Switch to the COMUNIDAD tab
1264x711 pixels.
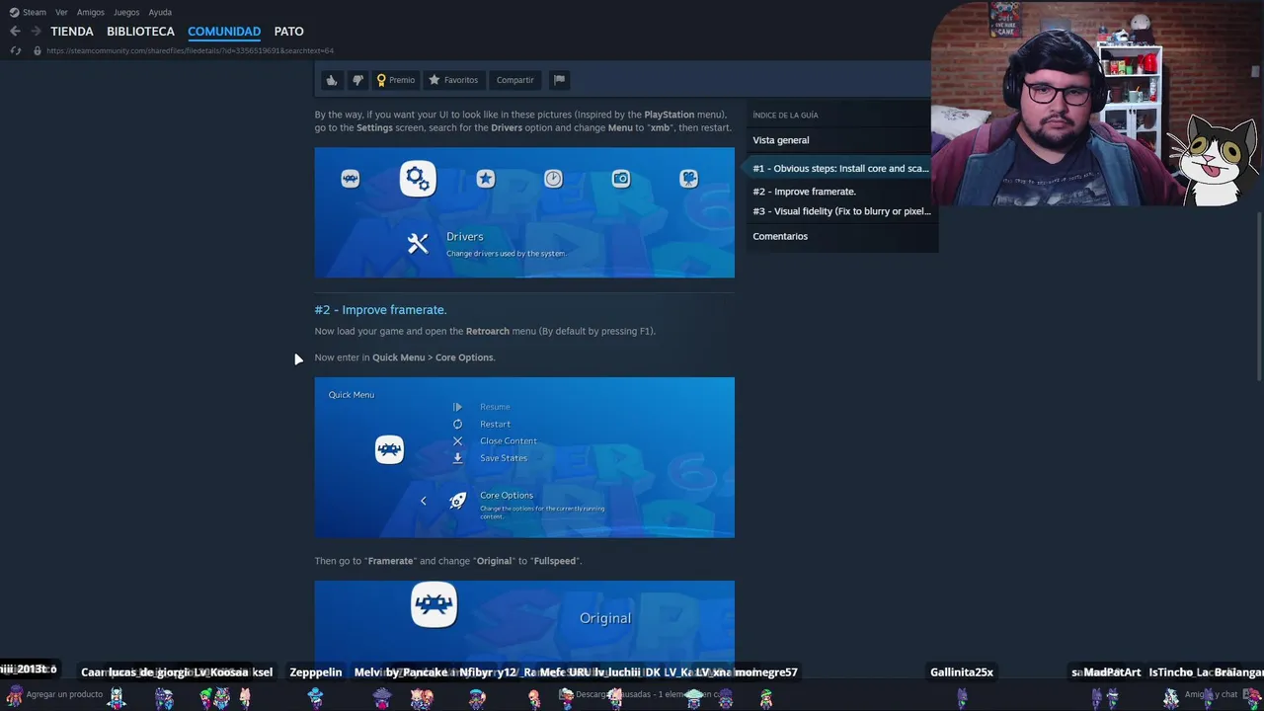224,32
